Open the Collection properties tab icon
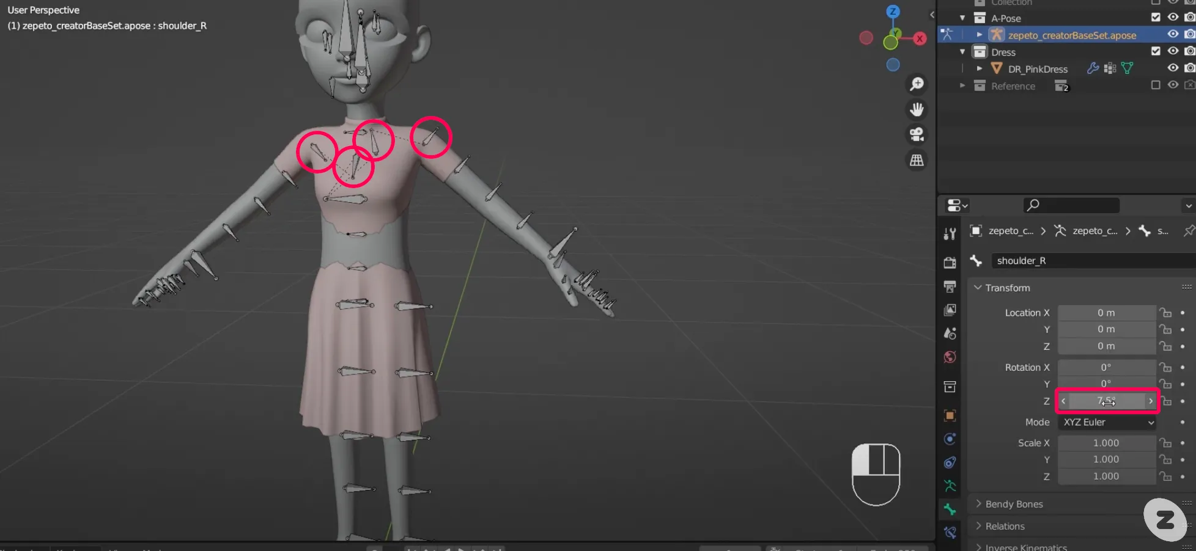Viewport: 1196px width, 551px height. point(950,387)
